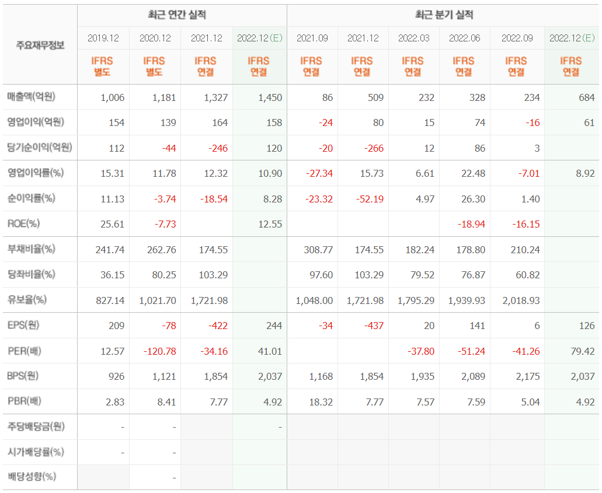Select the 시가배당률(%) row label
The image size is (602, 493).
point(36,452)
